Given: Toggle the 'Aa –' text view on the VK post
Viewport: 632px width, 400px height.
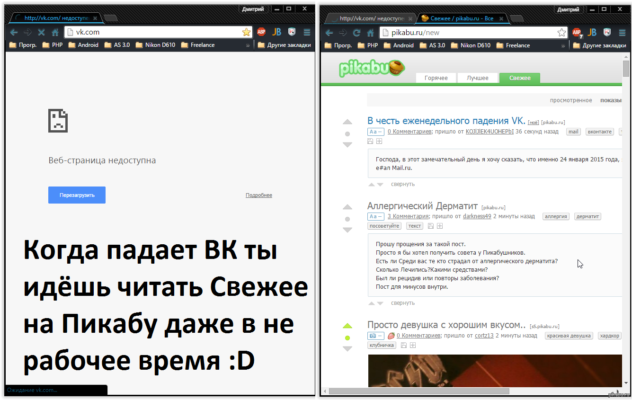Looking at the screenshot, I should tap(376, 132).
